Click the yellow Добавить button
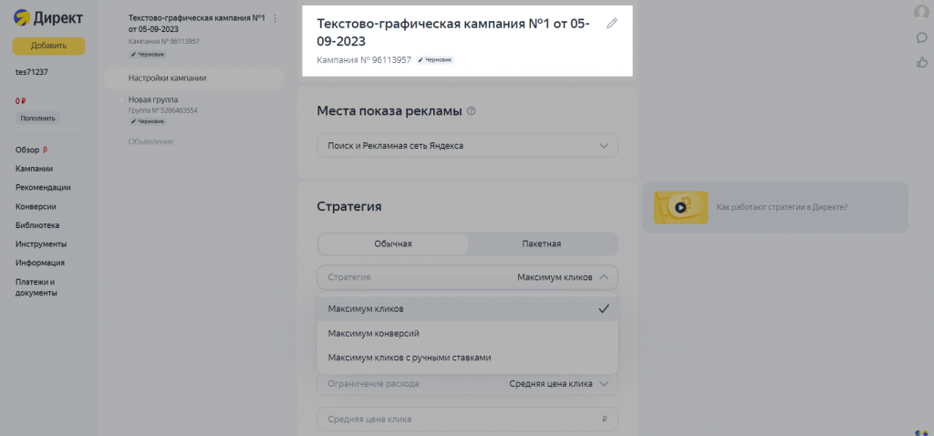 49,46
